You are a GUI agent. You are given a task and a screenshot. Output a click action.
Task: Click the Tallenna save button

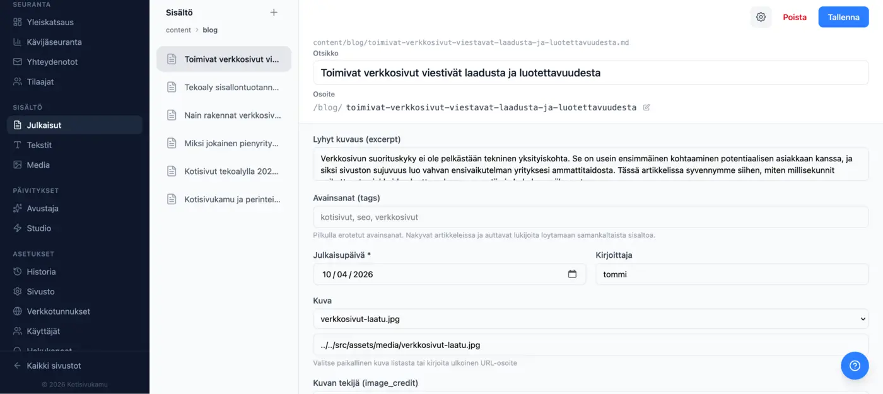(843, 17)
